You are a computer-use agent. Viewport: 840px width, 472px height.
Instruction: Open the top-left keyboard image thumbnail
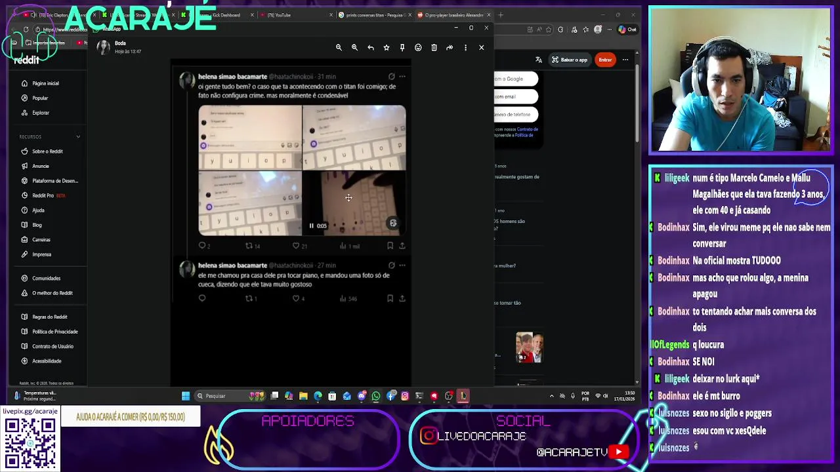[250, 137]
